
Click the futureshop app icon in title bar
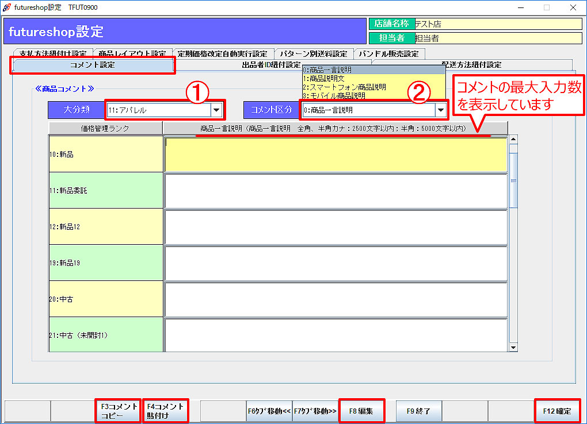(7, 7)
